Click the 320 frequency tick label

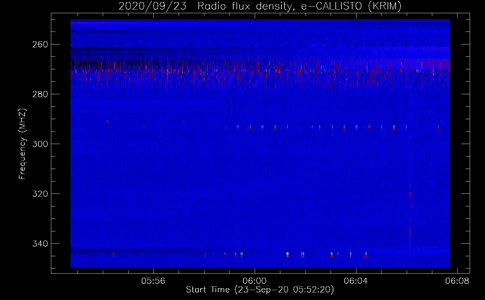[40, 194]
